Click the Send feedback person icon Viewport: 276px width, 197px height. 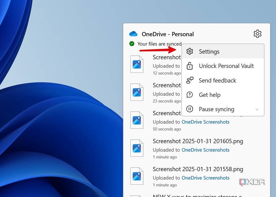[x=190, y=80]
